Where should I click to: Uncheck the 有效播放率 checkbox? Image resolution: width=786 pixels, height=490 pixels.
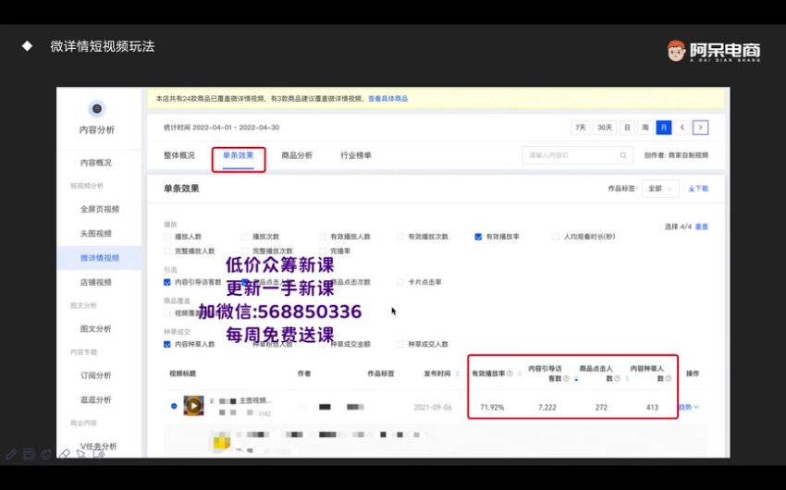(x=478, y=237)
